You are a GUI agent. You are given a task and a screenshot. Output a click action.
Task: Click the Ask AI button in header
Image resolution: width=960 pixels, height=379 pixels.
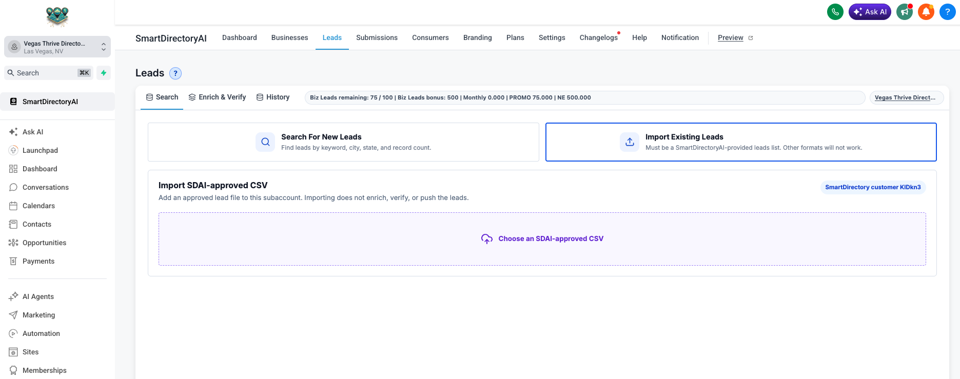[870, 12]
